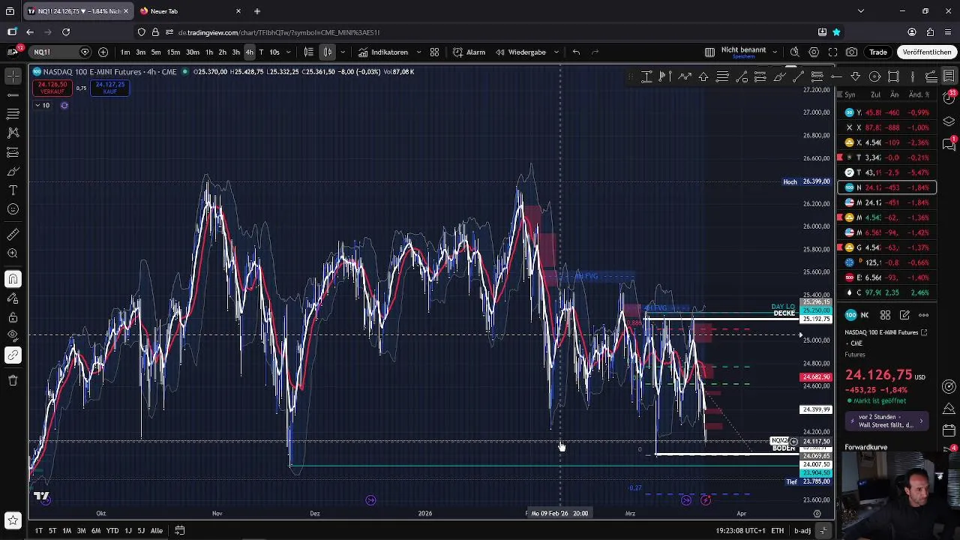Image resolution: width=960 pixels, height=540 pixels.
Task: Toggle hide all drawings eye icon
Action: click(x=13, y=336)
